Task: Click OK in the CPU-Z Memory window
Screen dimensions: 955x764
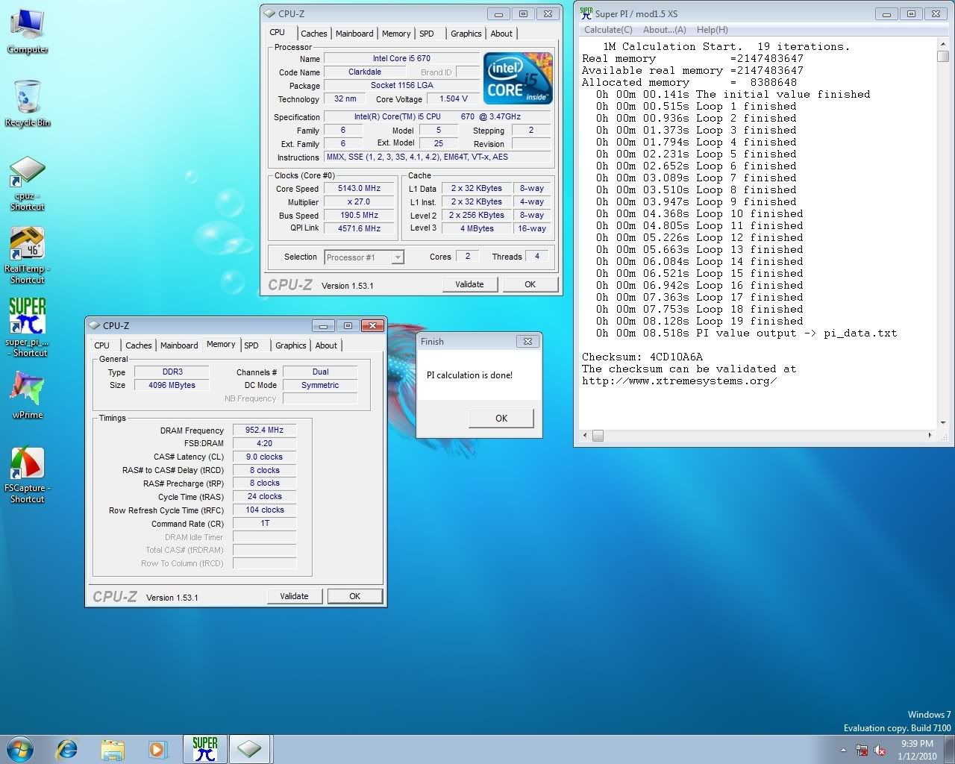Action: point(354,596)
